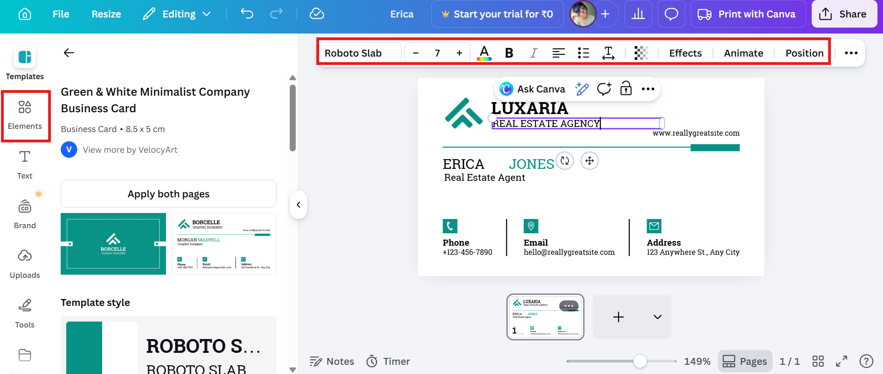Select the page 1 thumbnail
883x374 pixels.
tap(545, 317)
